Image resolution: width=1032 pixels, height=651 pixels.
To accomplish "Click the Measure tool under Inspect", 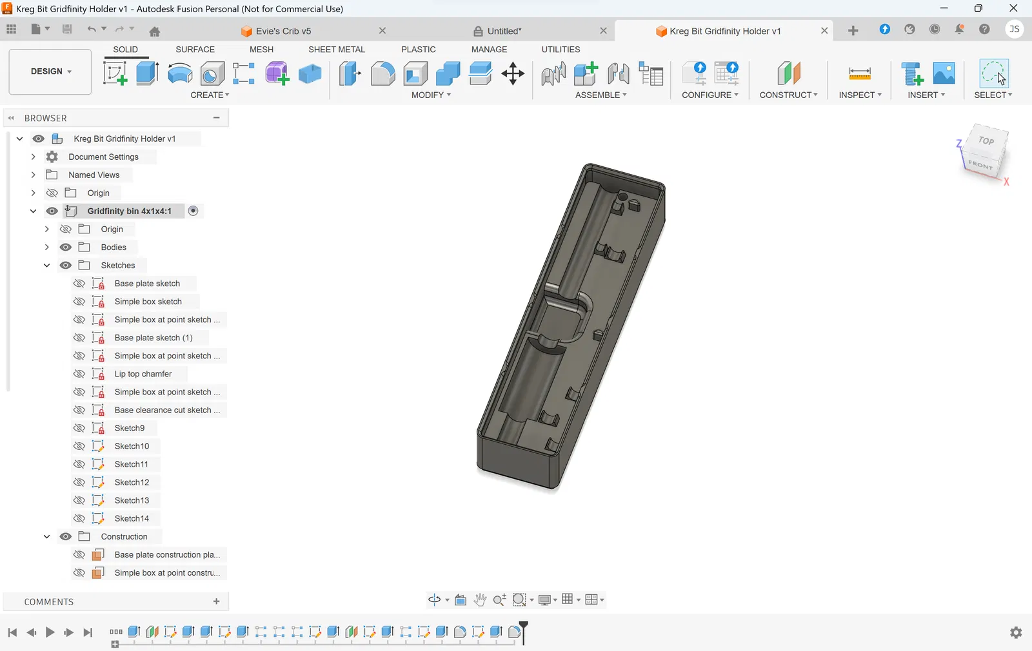I will point(859,73).
